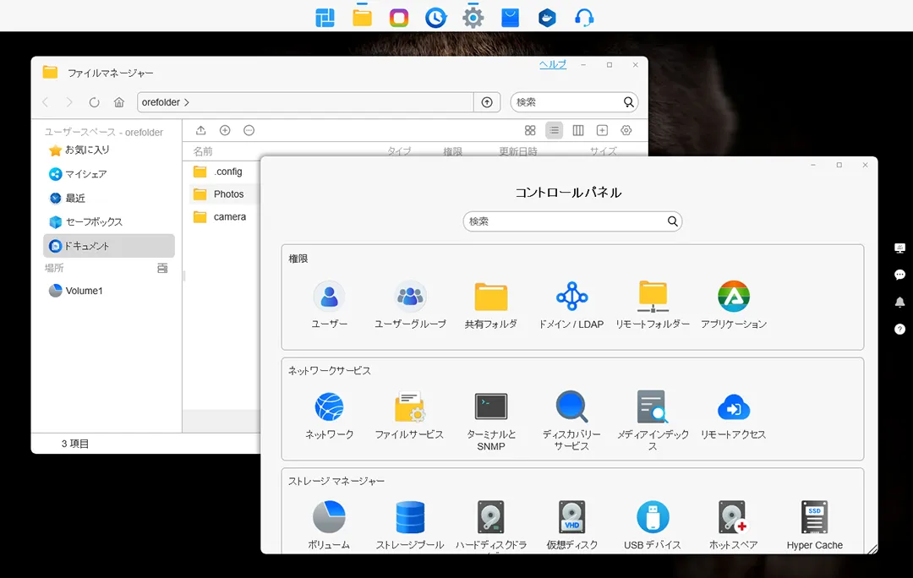The image size is (913, 578).
Task: Open the USB デバイス icon
Action: [x=652, y=517]
